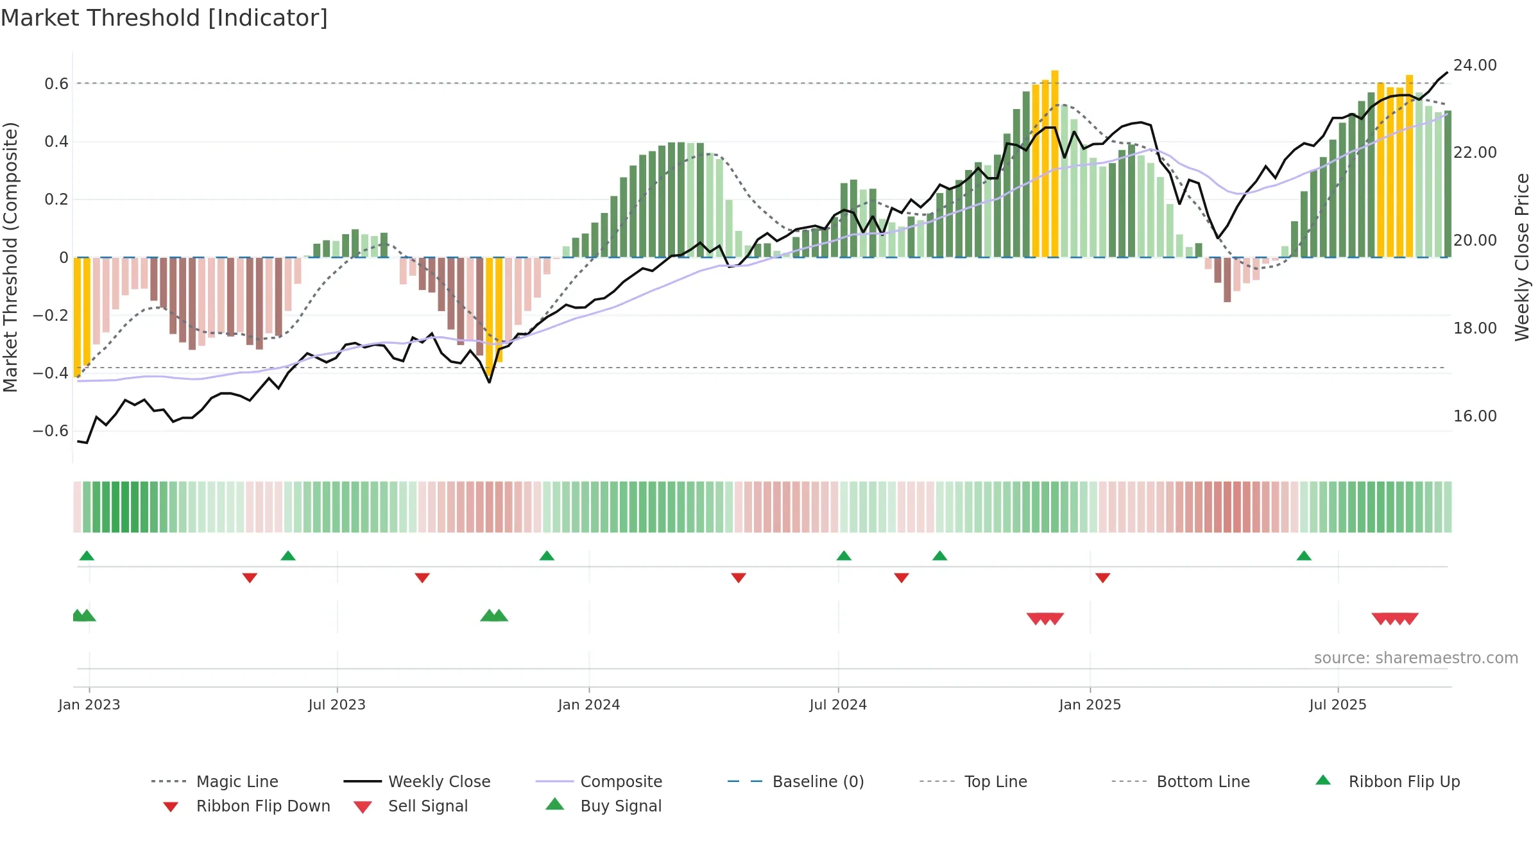
Task: Click the Jan 2023 x-axis label
Action: coord(89,705)
